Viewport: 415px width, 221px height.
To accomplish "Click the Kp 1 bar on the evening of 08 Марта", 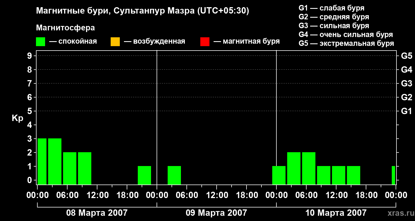I will [x=144, y=175].
